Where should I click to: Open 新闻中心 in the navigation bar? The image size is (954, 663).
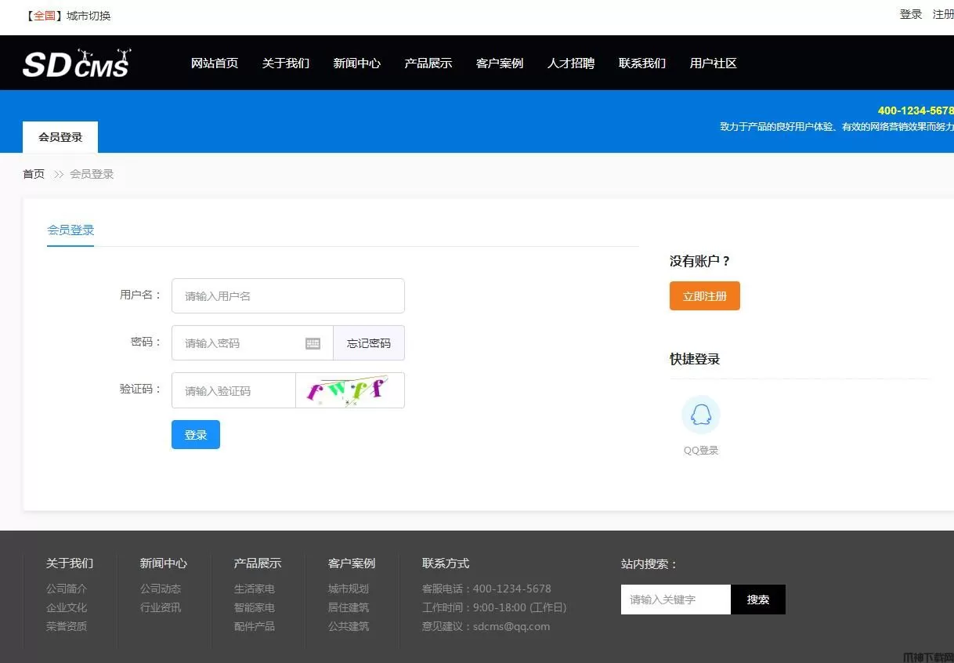(356, 63)
